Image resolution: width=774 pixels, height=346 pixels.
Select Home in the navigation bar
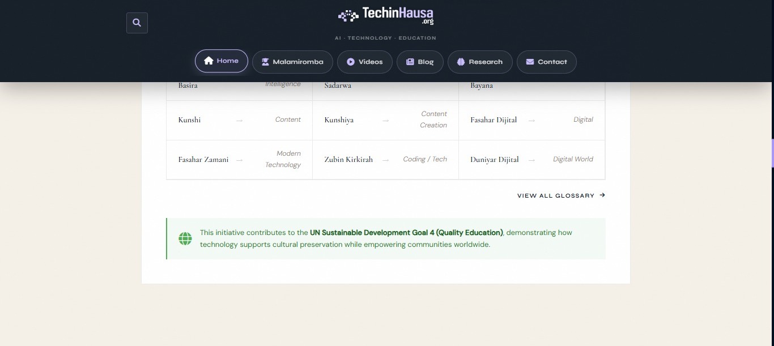pos(222,60)
